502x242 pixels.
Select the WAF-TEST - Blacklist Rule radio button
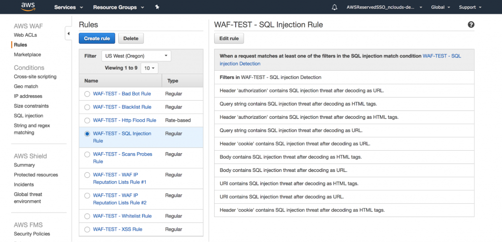click(x=87, y=107)
